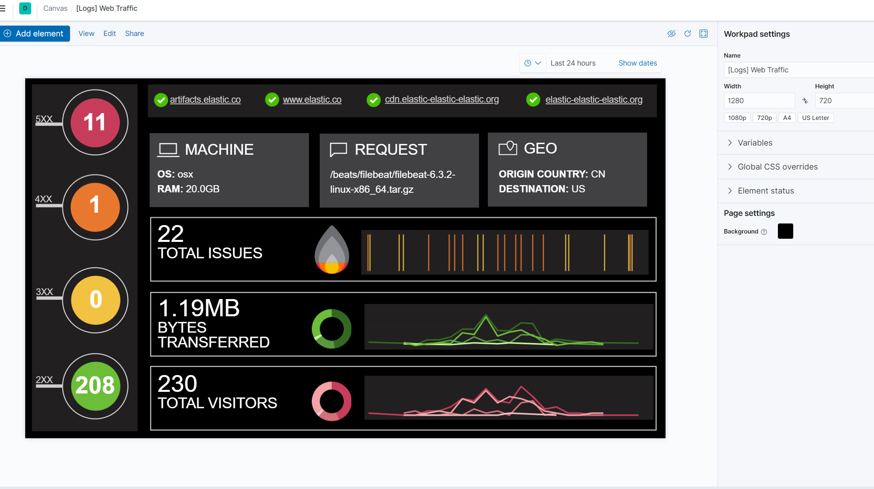Click the refresh data icon

point(688,34)
